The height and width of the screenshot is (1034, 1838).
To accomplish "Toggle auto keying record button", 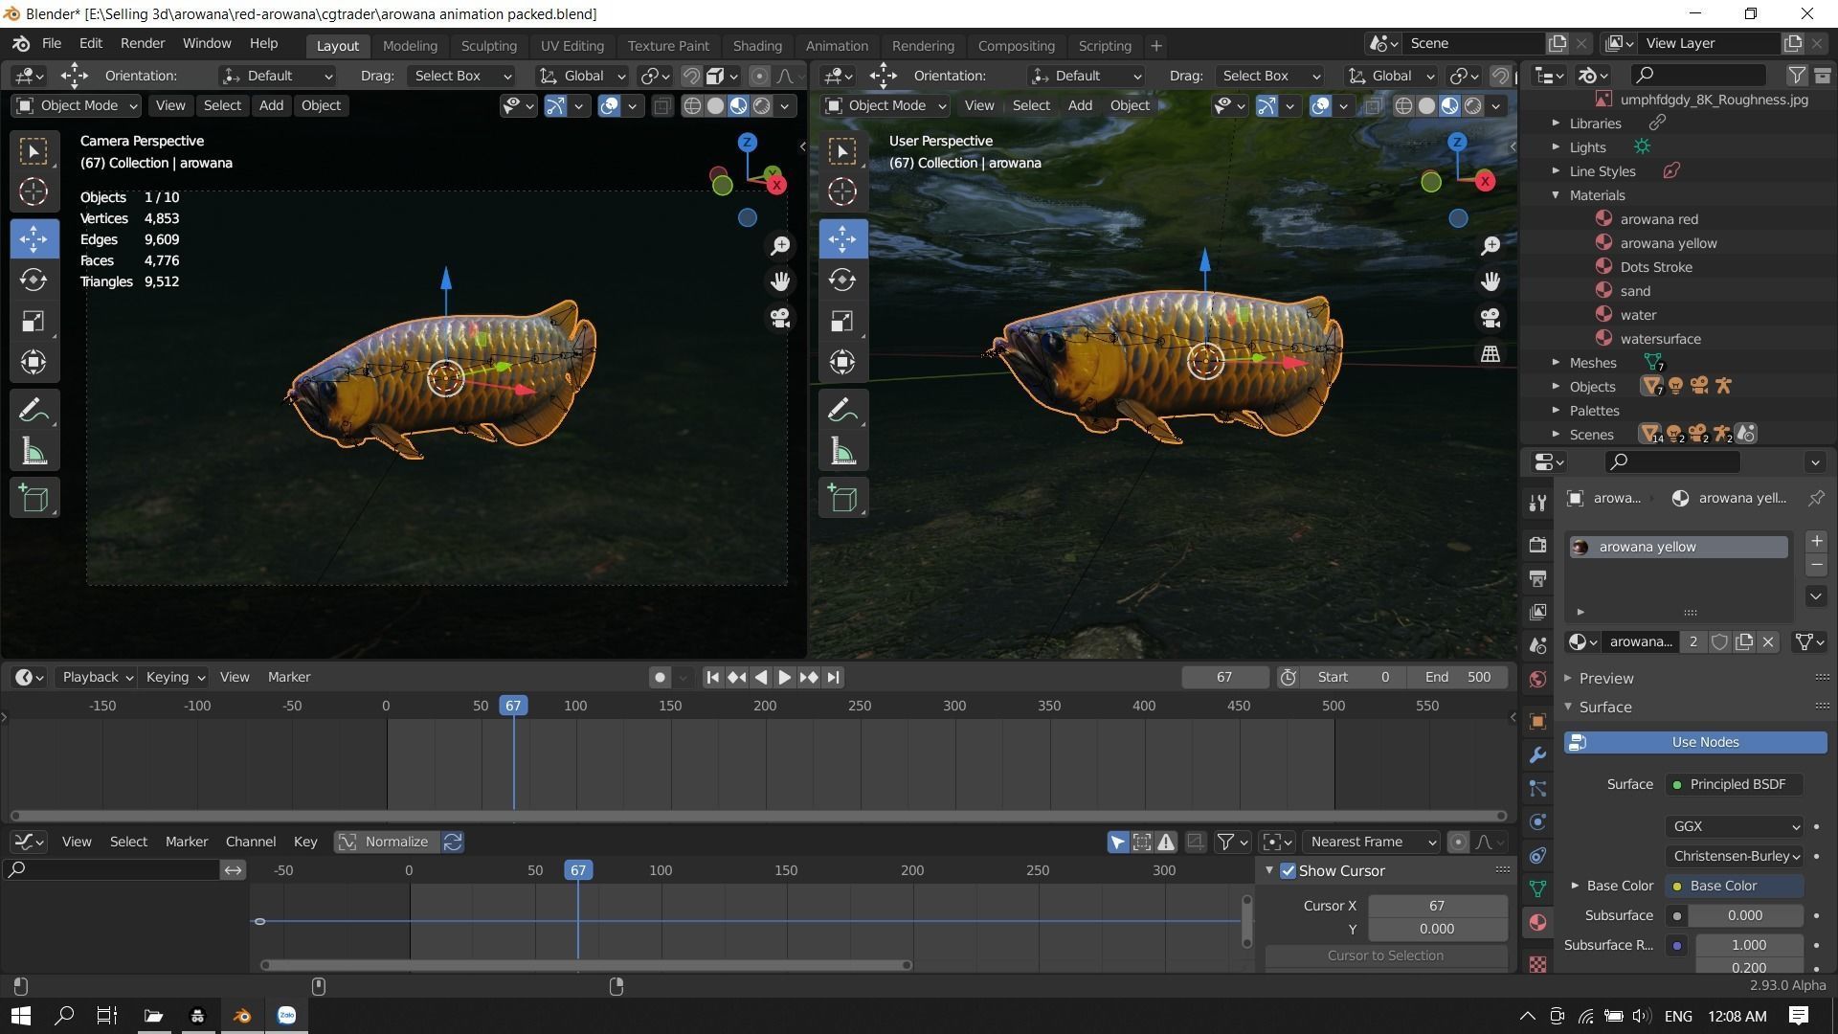I will (x=660, y=678).
